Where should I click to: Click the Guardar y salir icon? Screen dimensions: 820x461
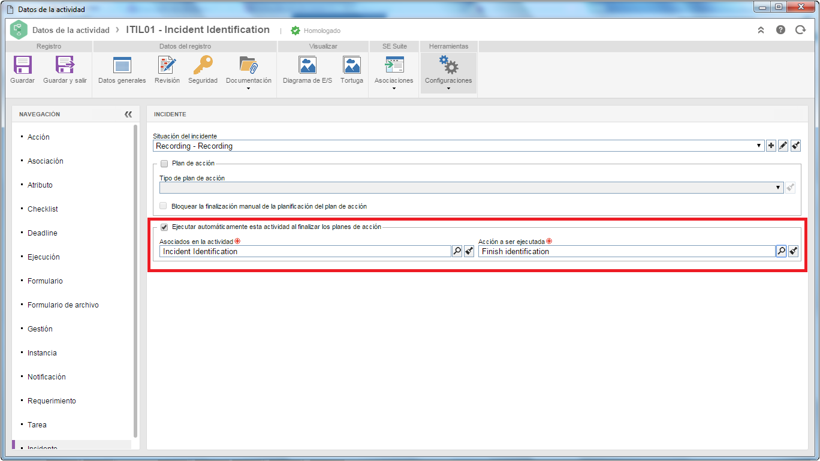pyautogui.click(x=65, y=65)
